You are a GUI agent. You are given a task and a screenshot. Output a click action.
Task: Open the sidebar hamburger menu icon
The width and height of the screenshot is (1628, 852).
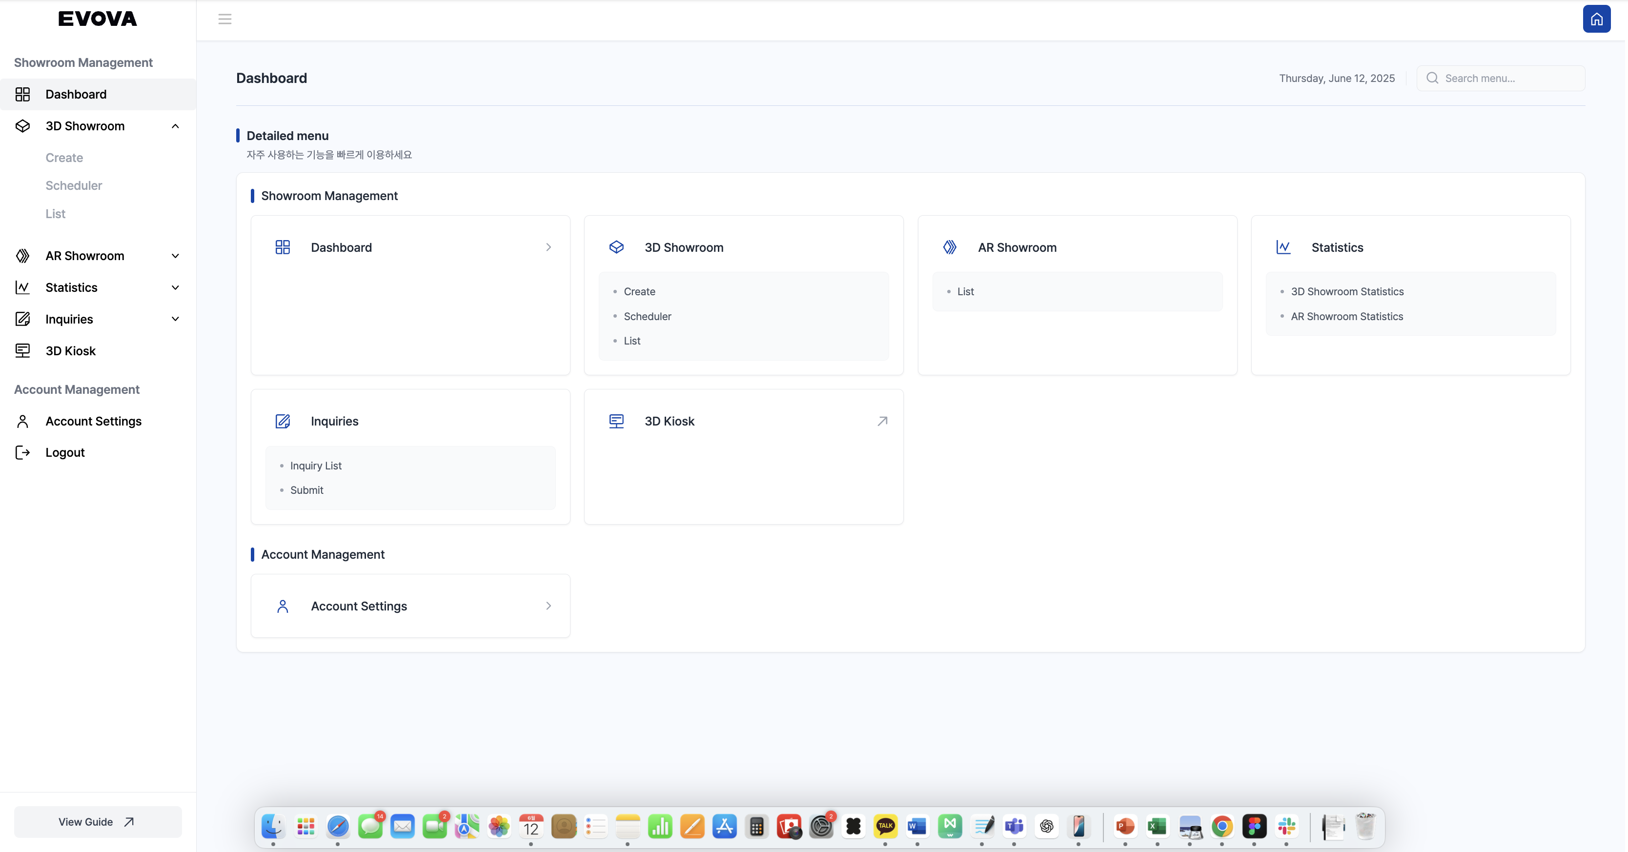[x=225, y=19]
